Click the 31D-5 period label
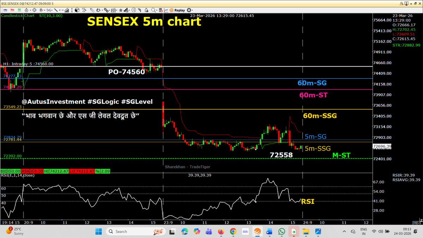The width and height of the screenshot is (423, 238). (x=417, y=223)
